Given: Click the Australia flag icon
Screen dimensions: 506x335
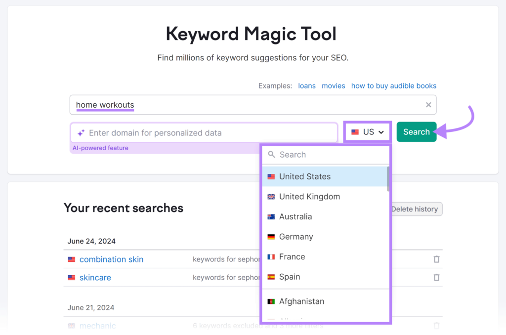Looking at the screenshot, I should [x=271, y=216].
